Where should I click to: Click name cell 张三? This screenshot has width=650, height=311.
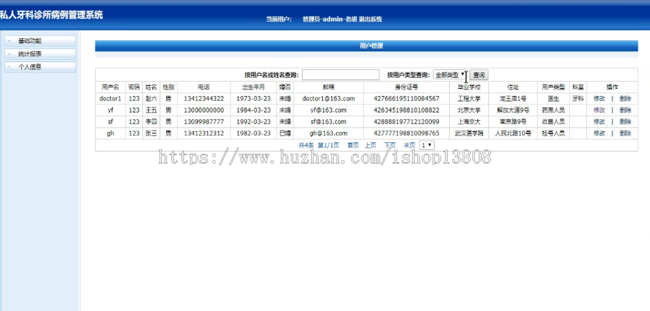[151, 133]
